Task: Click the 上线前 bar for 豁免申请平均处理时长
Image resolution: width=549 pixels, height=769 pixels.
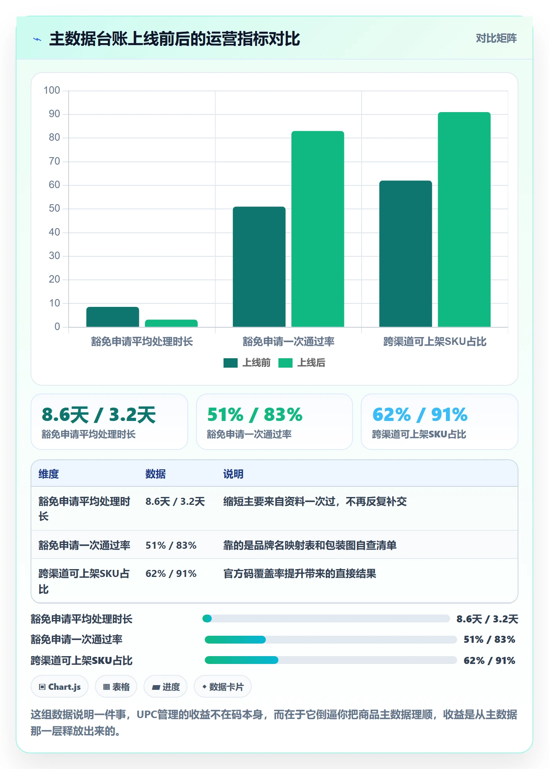Action: [113, 317]
